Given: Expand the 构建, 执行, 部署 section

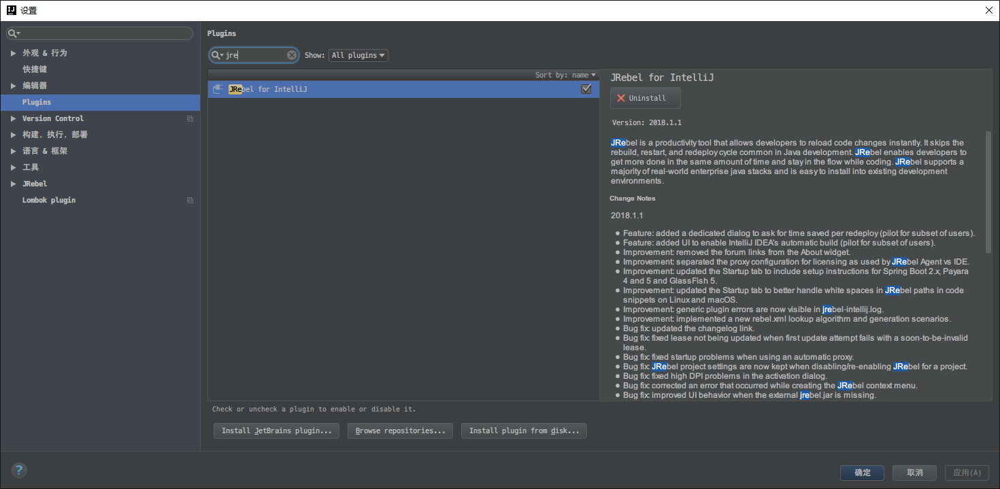Looking at the screenshot, I should 13,135.
